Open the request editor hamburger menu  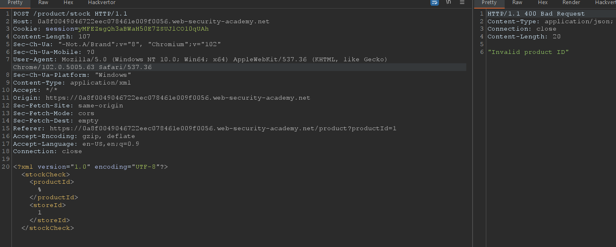(462, 2)
